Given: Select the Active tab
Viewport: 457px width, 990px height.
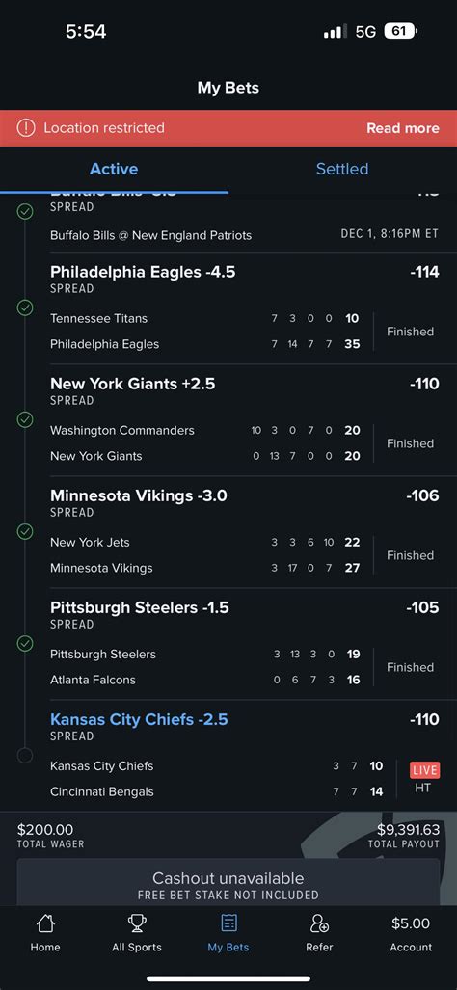Looking at the screenshot, I should [114, 169].
